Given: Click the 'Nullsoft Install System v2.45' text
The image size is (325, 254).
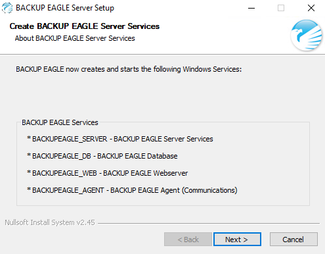Looking at the screenshot, I should click(x=50, y=222).
